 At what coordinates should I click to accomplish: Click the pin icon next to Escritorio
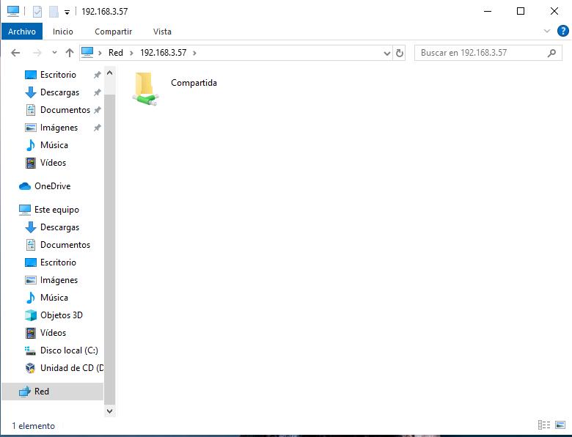point(97,75)
